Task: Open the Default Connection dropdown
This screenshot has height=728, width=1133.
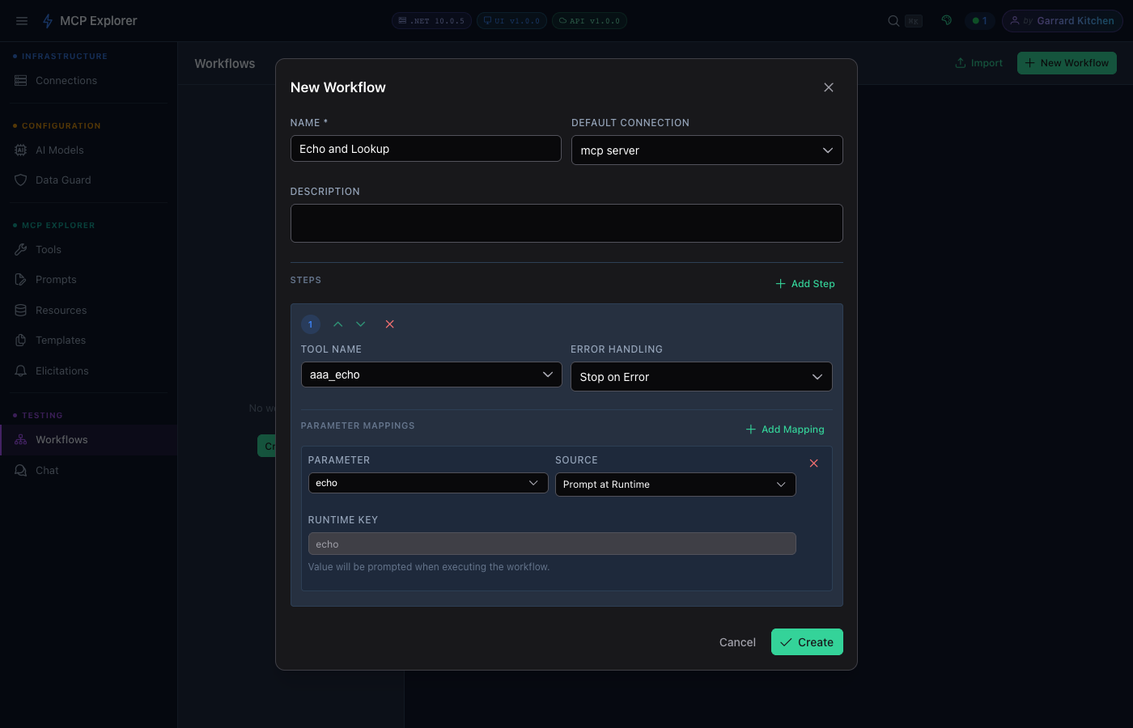Action: click(x=707, y=150)
